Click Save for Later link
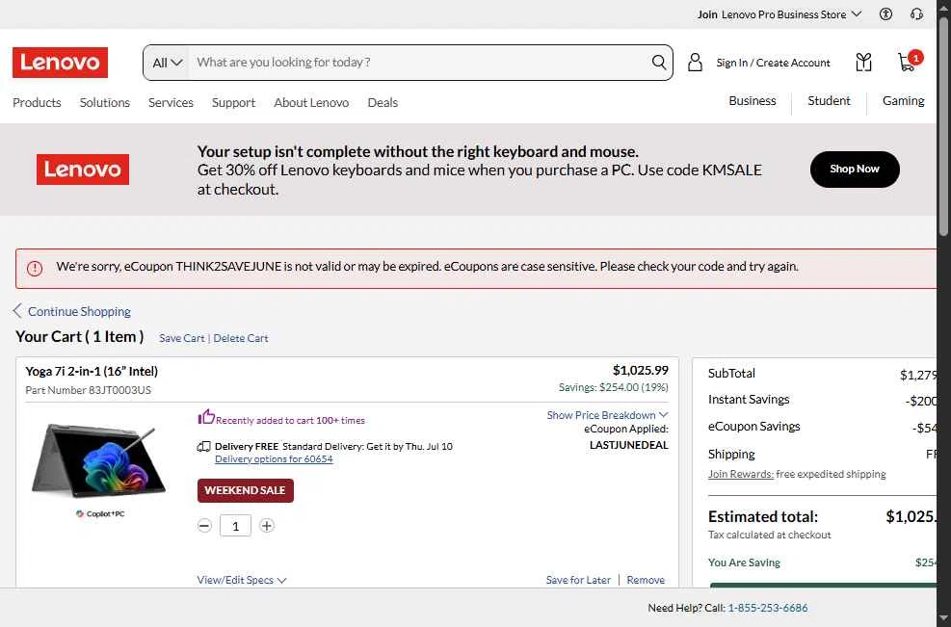This screenshot has width=951, height=627. pyautogui.click(x=578, y=580)
